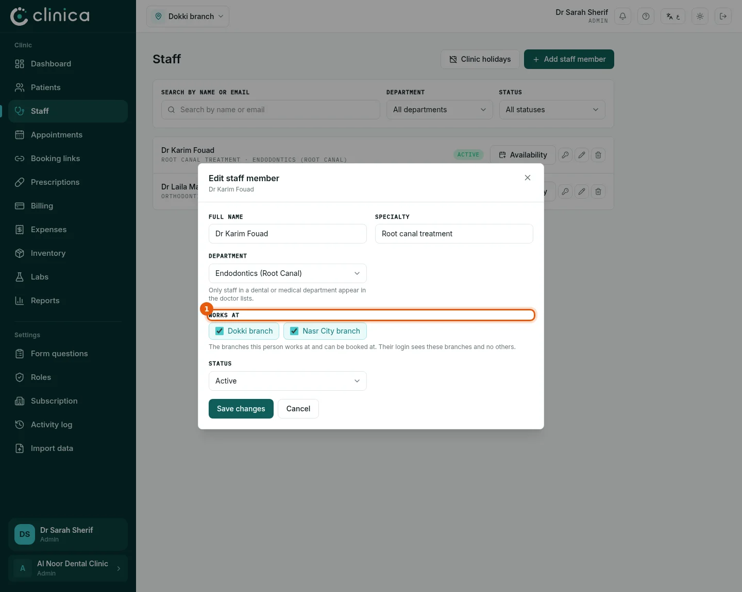Open Dr Sarah Sherif profile card
742x592 pixels.
point(68,534)
